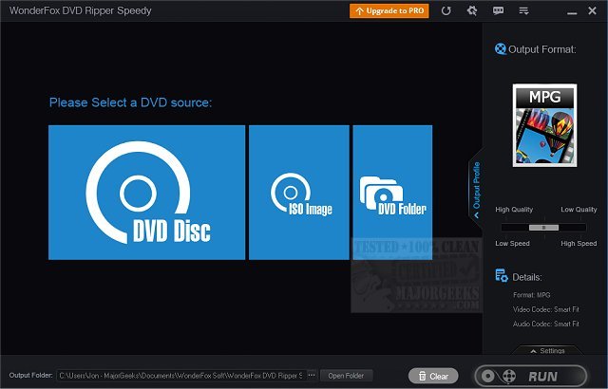
Task: Click the Clear button with trash icon
Action: [433, 376]
